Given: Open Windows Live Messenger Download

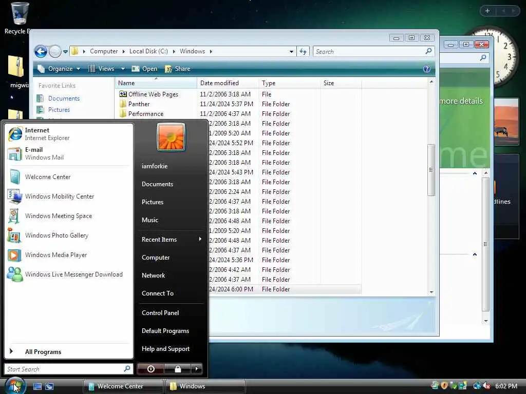Looking at the screenshot, I should (69, 274).
